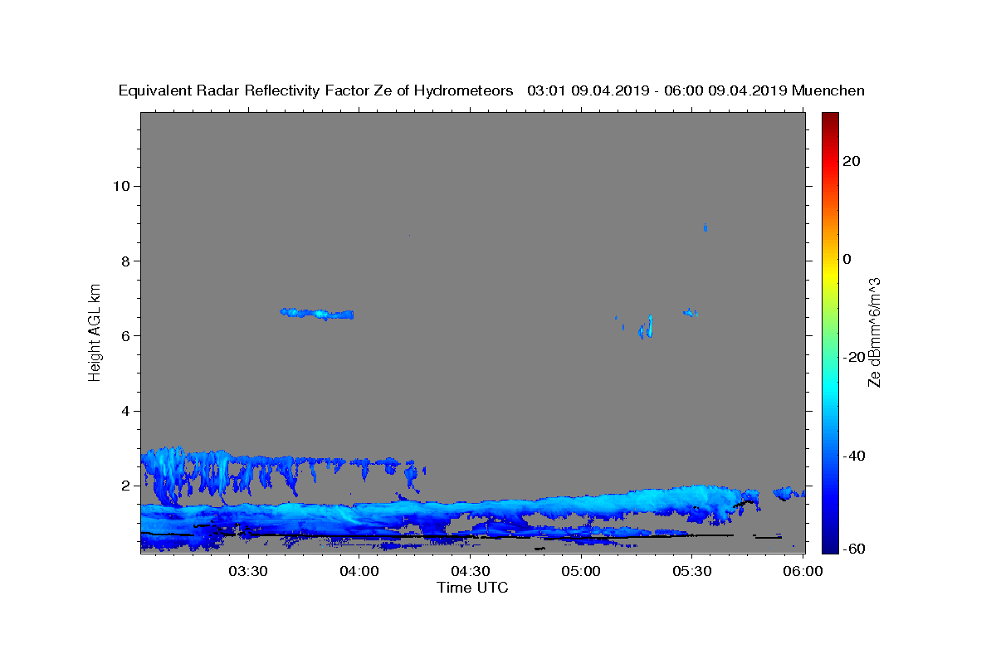The width and height of the screenshot is (996, 664).
Task: Click the height axis label '4'
Action: tap(125, 411)
